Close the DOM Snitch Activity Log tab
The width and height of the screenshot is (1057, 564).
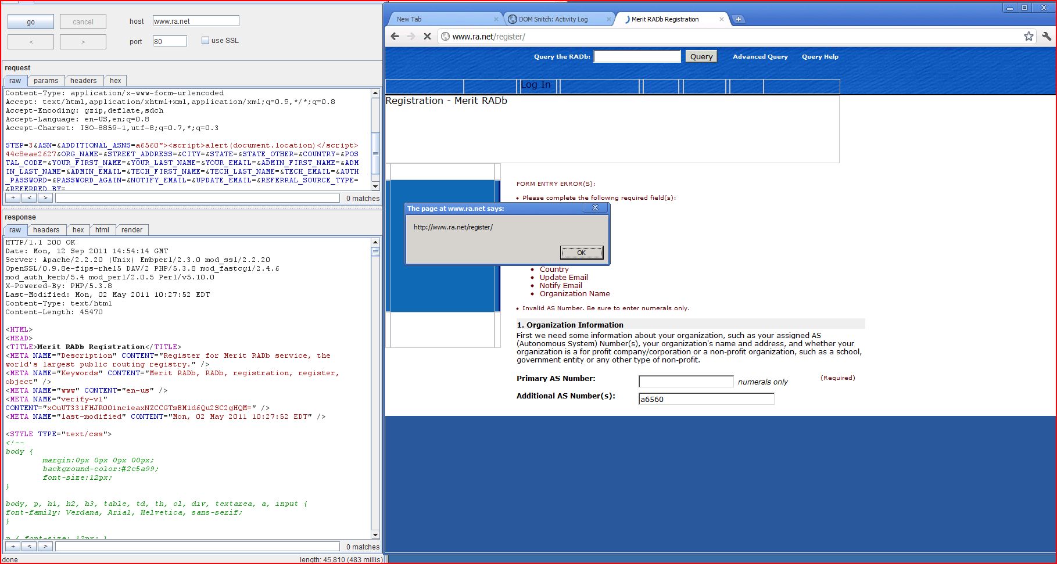coord(608,19)
